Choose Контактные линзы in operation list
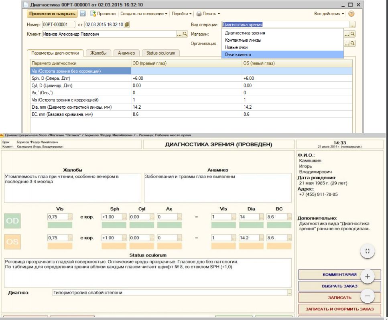The width and height of the screenshot is (388, 320). (243, 40)
